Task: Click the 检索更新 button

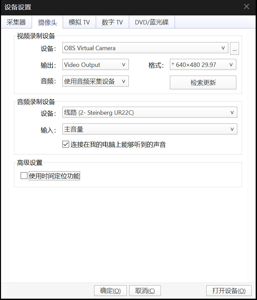Action: (x=203, y=83)
